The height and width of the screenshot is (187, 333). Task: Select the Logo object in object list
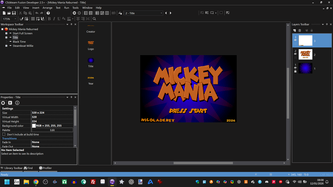point(91,45)
